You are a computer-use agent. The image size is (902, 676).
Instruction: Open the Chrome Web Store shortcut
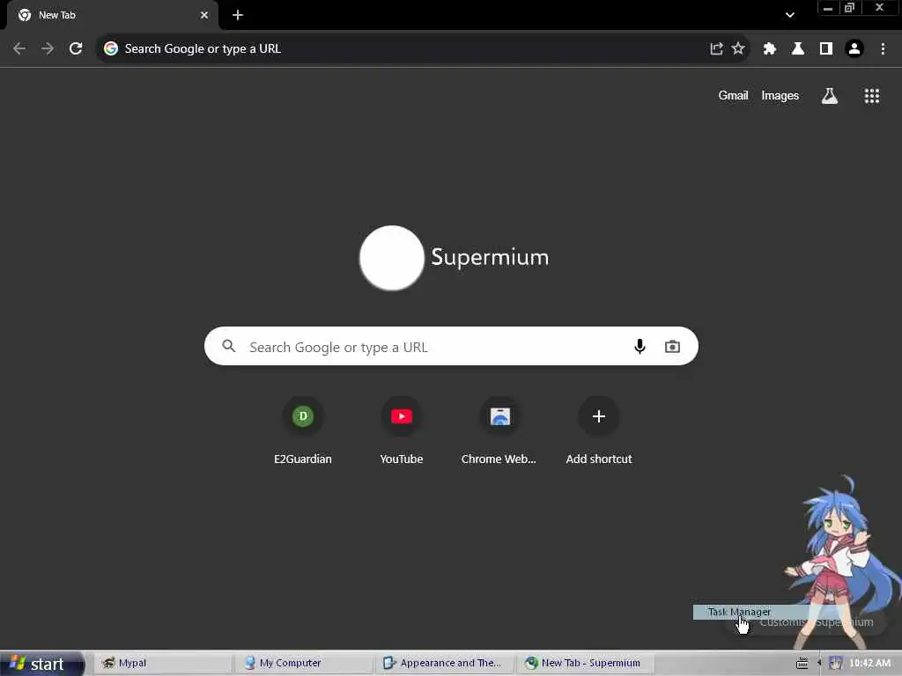tap(500, 430)
